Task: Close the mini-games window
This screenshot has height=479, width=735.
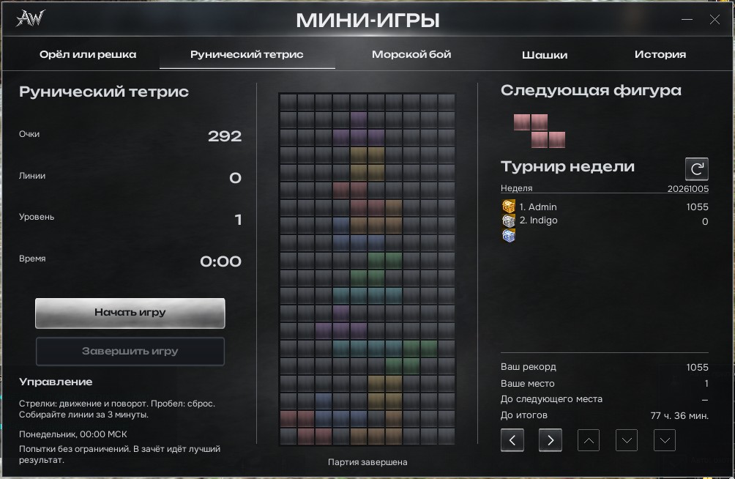Action: 715,19
